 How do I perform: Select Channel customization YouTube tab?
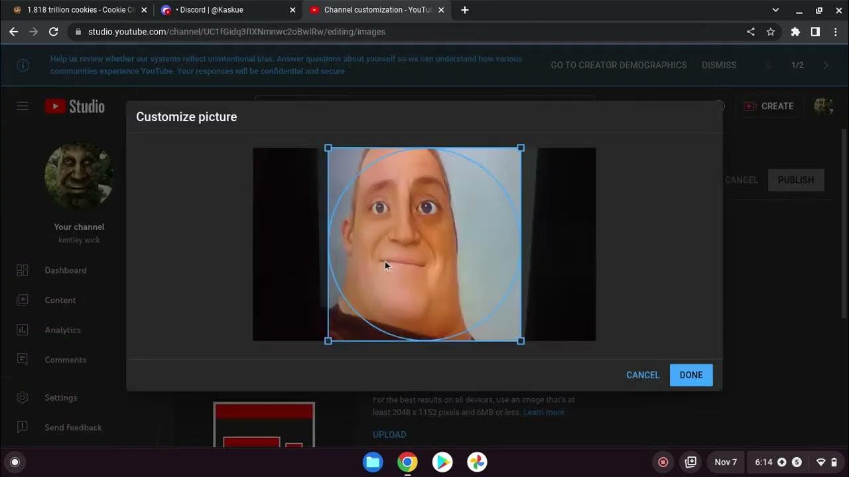376,10
